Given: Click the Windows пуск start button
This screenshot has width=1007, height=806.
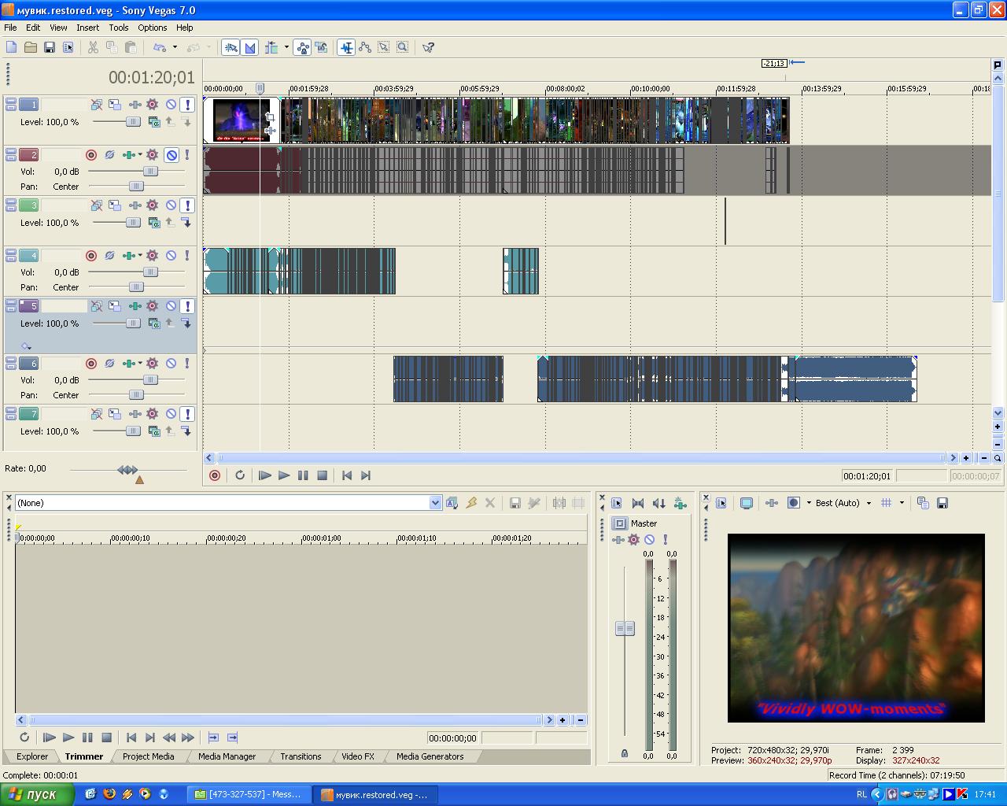Looking at the screenshot, I should (x=37, y=794).
